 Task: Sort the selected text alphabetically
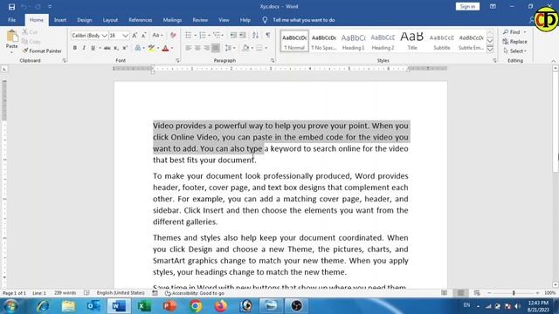[255, 35]
